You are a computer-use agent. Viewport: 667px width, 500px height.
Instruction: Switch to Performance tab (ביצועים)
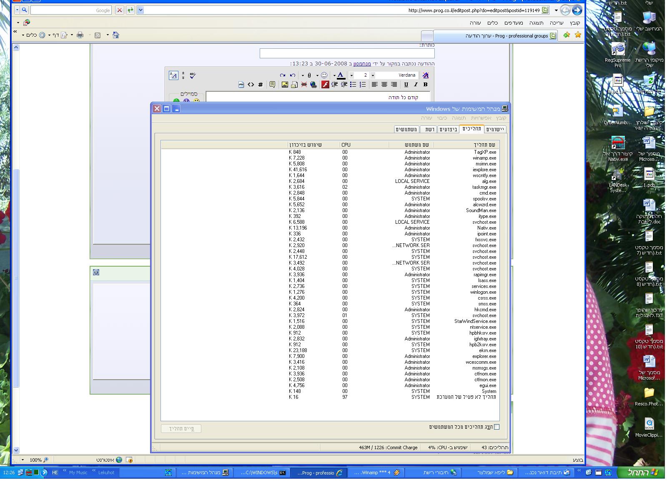pyautogui.click(x=449, y=129)
